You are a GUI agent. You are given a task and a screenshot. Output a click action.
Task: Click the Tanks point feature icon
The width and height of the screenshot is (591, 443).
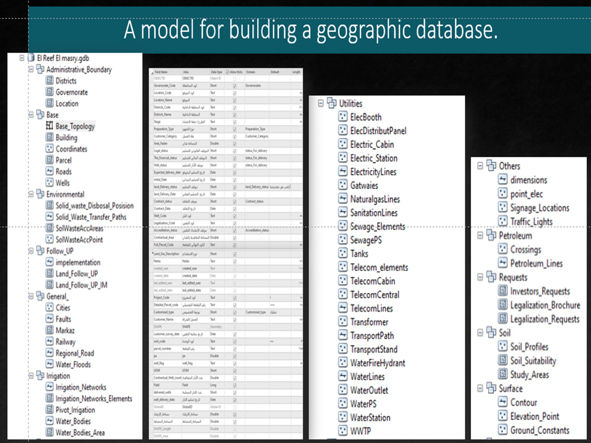tap(343, 253)
